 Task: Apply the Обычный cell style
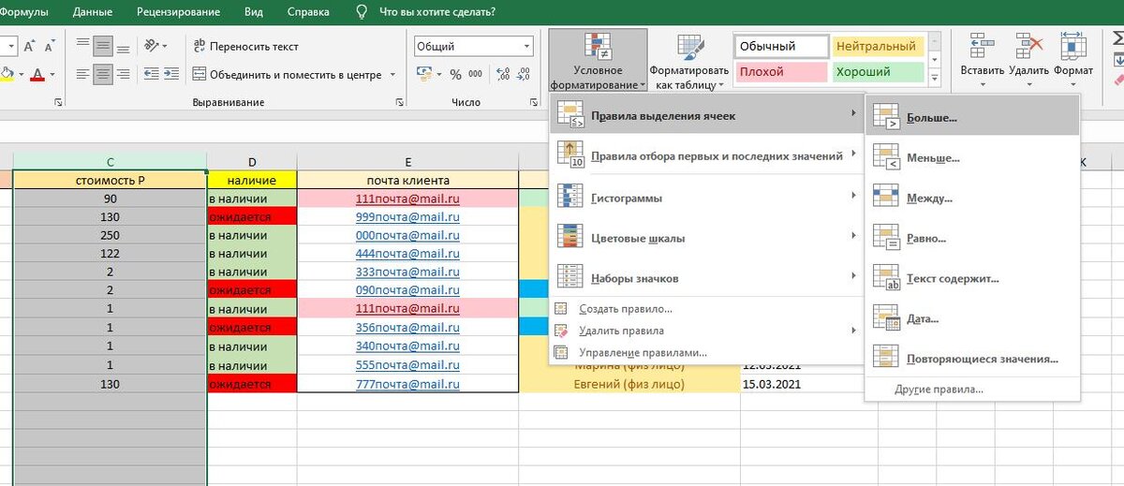click(781, 46)
